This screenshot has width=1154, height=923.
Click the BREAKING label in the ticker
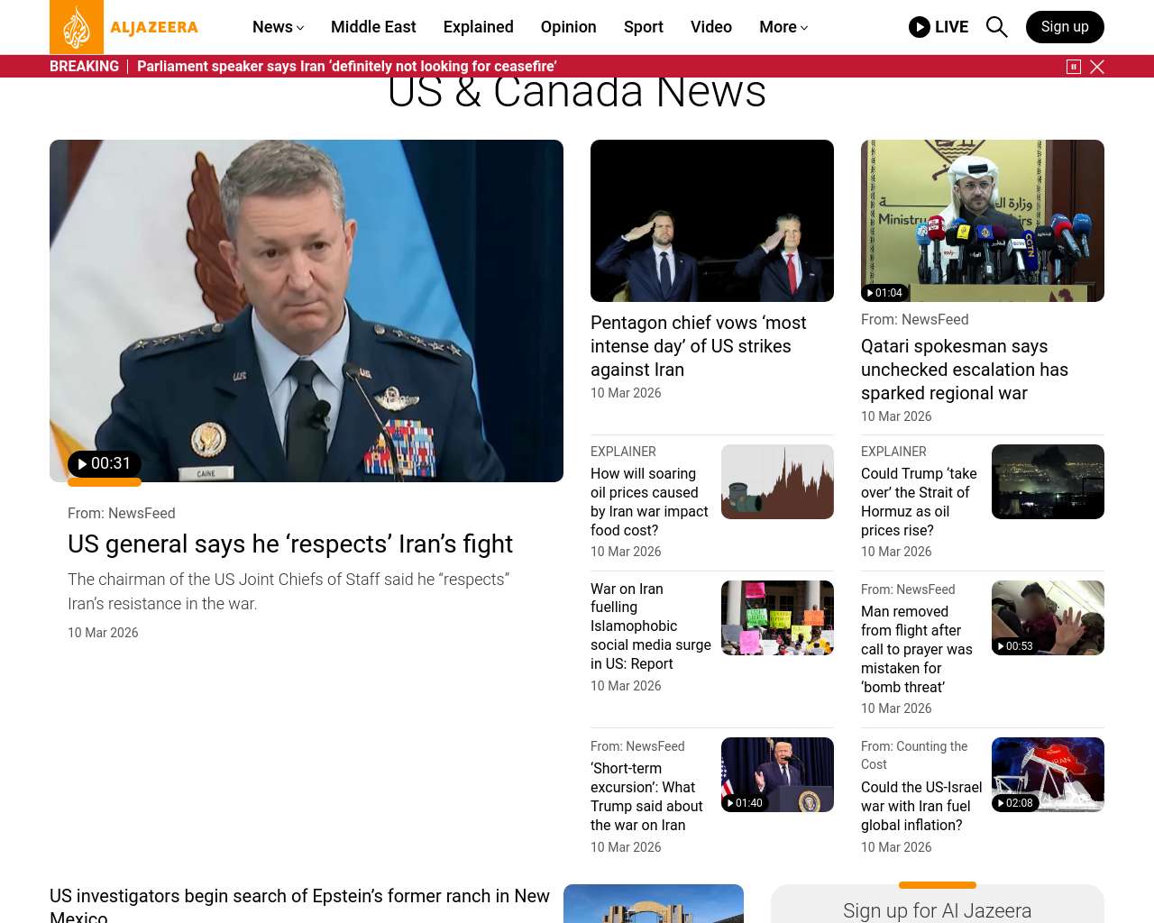coord(84,67)
